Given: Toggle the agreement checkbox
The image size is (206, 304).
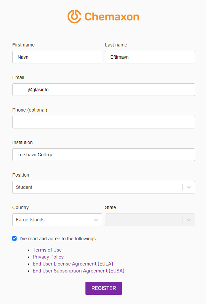Looking at the screenshot, I should coord(14,238).
